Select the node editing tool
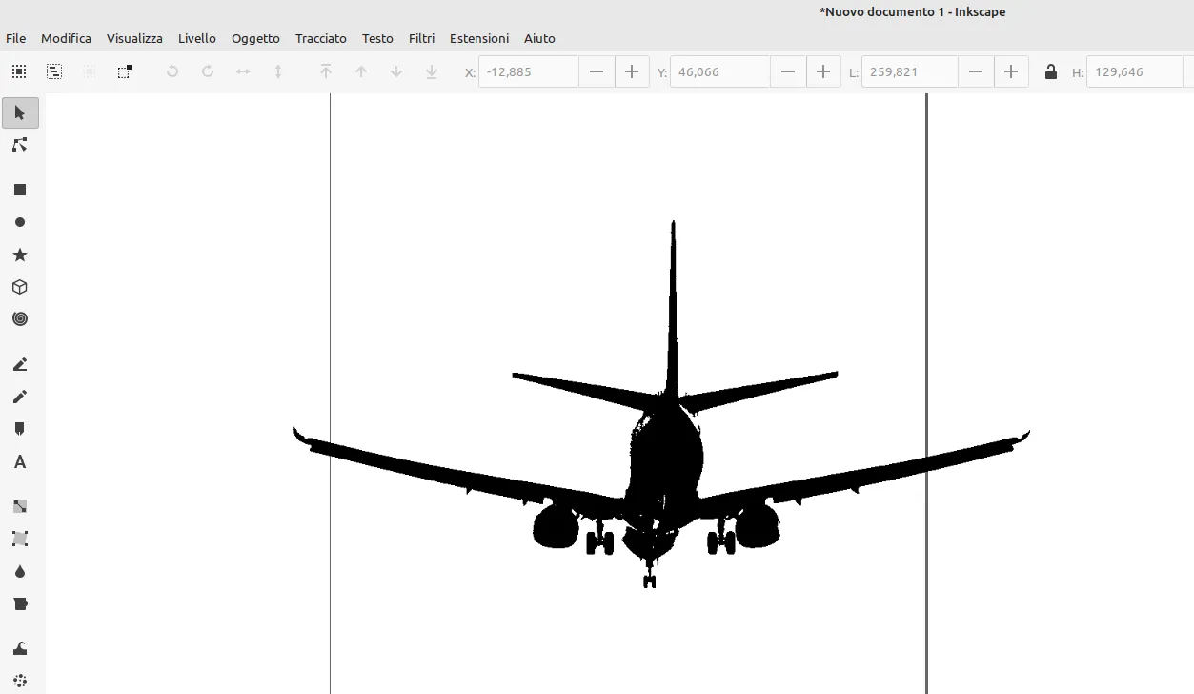This screenshot has height=694, width=1194. (20, 145)
